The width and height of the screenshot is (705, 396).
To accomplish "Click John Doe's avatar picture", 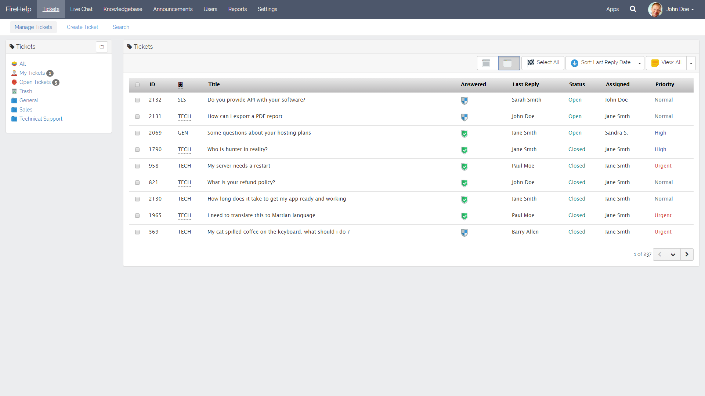I will pos(655,9).
